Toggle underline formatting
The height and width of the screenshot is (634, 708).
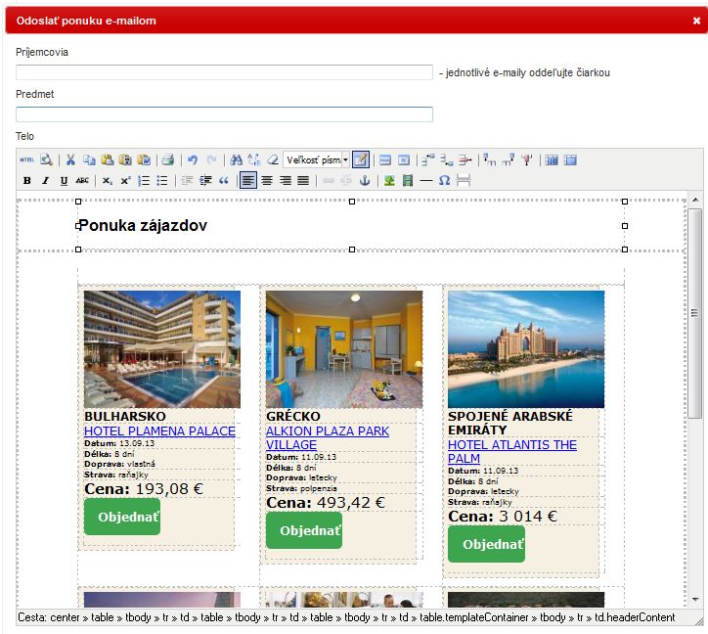coord(64,181)
